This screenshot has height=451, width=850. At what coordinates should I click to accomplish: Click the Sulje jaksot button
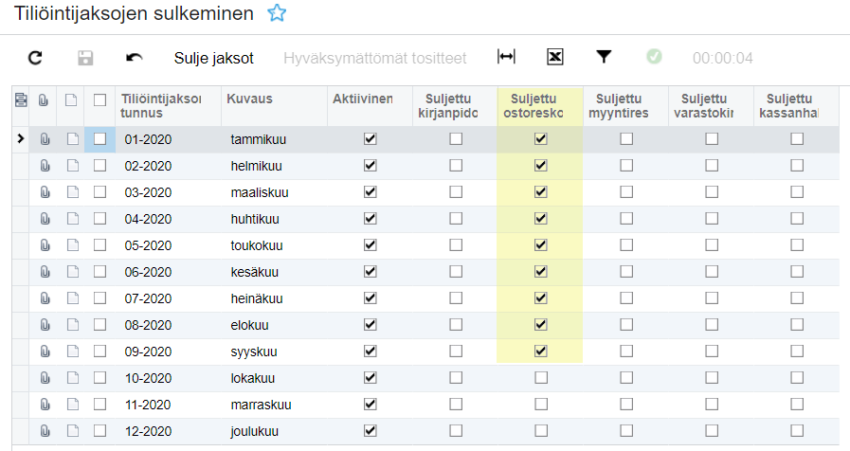213,58
